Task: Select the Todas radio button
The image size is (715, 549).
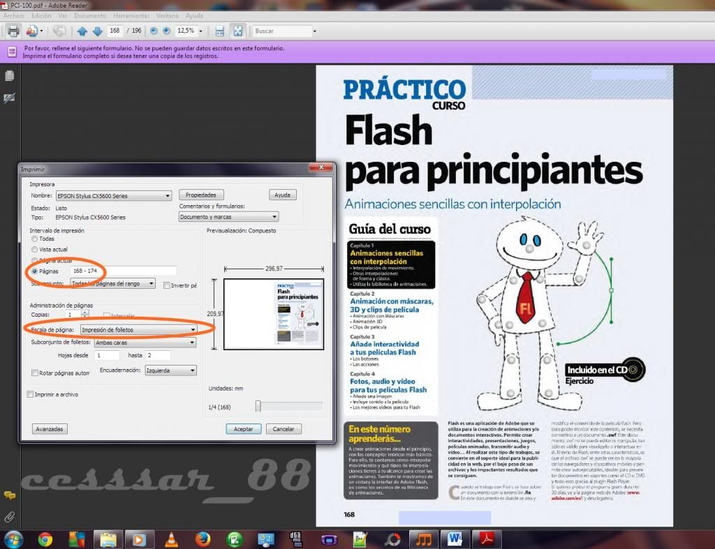Action: coord(35,239)
